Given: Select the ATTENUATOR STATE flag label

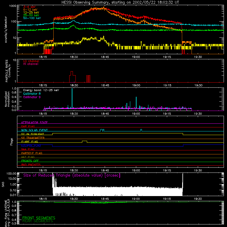Looking at the screenshot, I should pyautogui.click(x=34, y=123).
